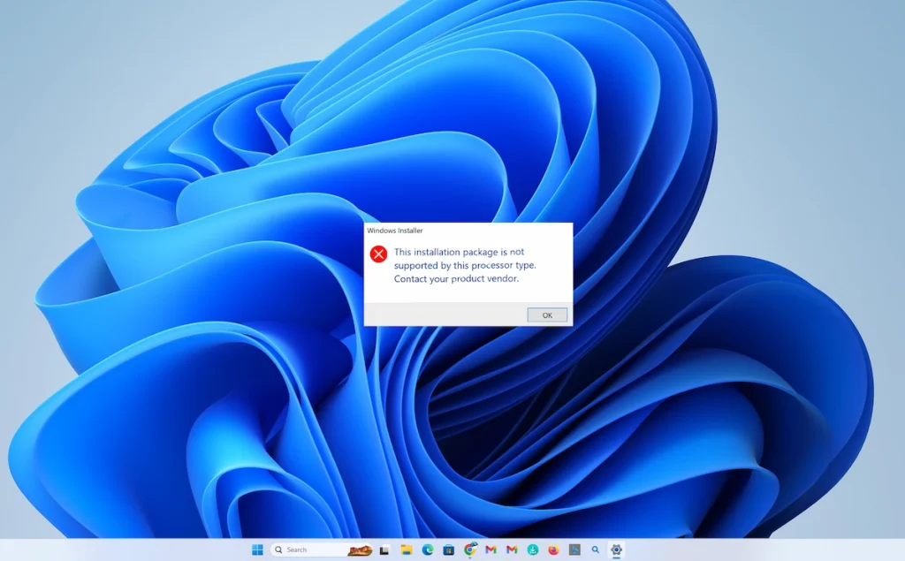Viewport: 905px width, 561px height.
Task: Click text "This installation package is not"
Action: pyautogui.click(x=459, y=252)
